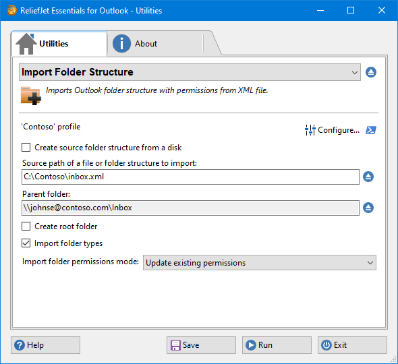Click the blue info icon on About tab
The image size is (398, 364).
point(121,44)
